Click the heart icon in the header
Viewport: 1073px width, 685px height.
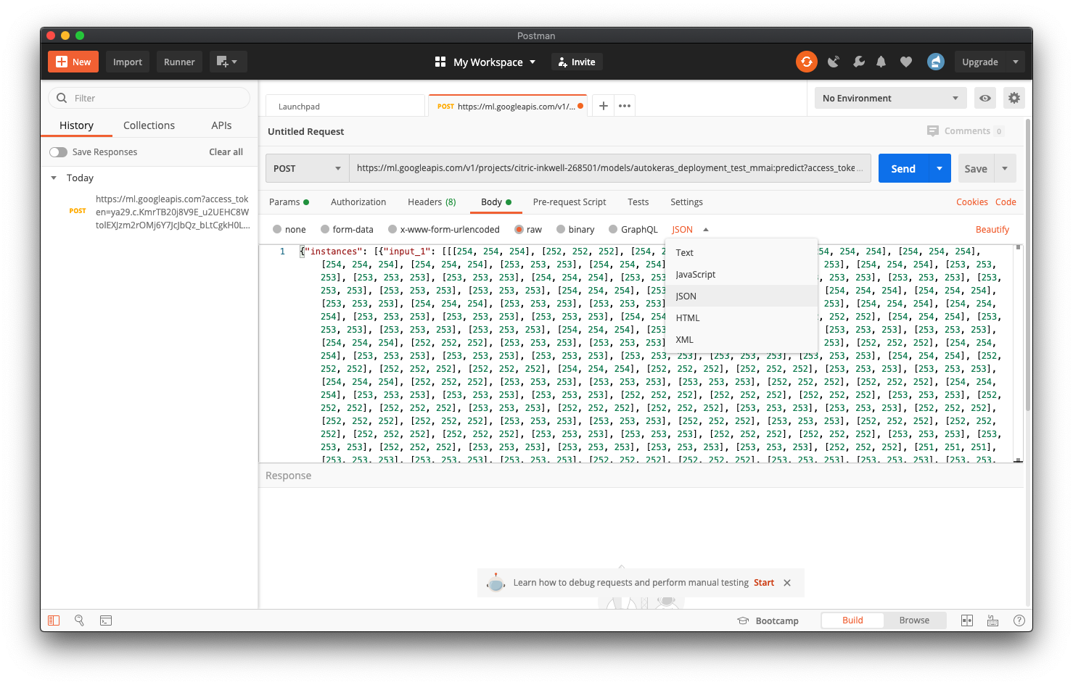point(905,62)
